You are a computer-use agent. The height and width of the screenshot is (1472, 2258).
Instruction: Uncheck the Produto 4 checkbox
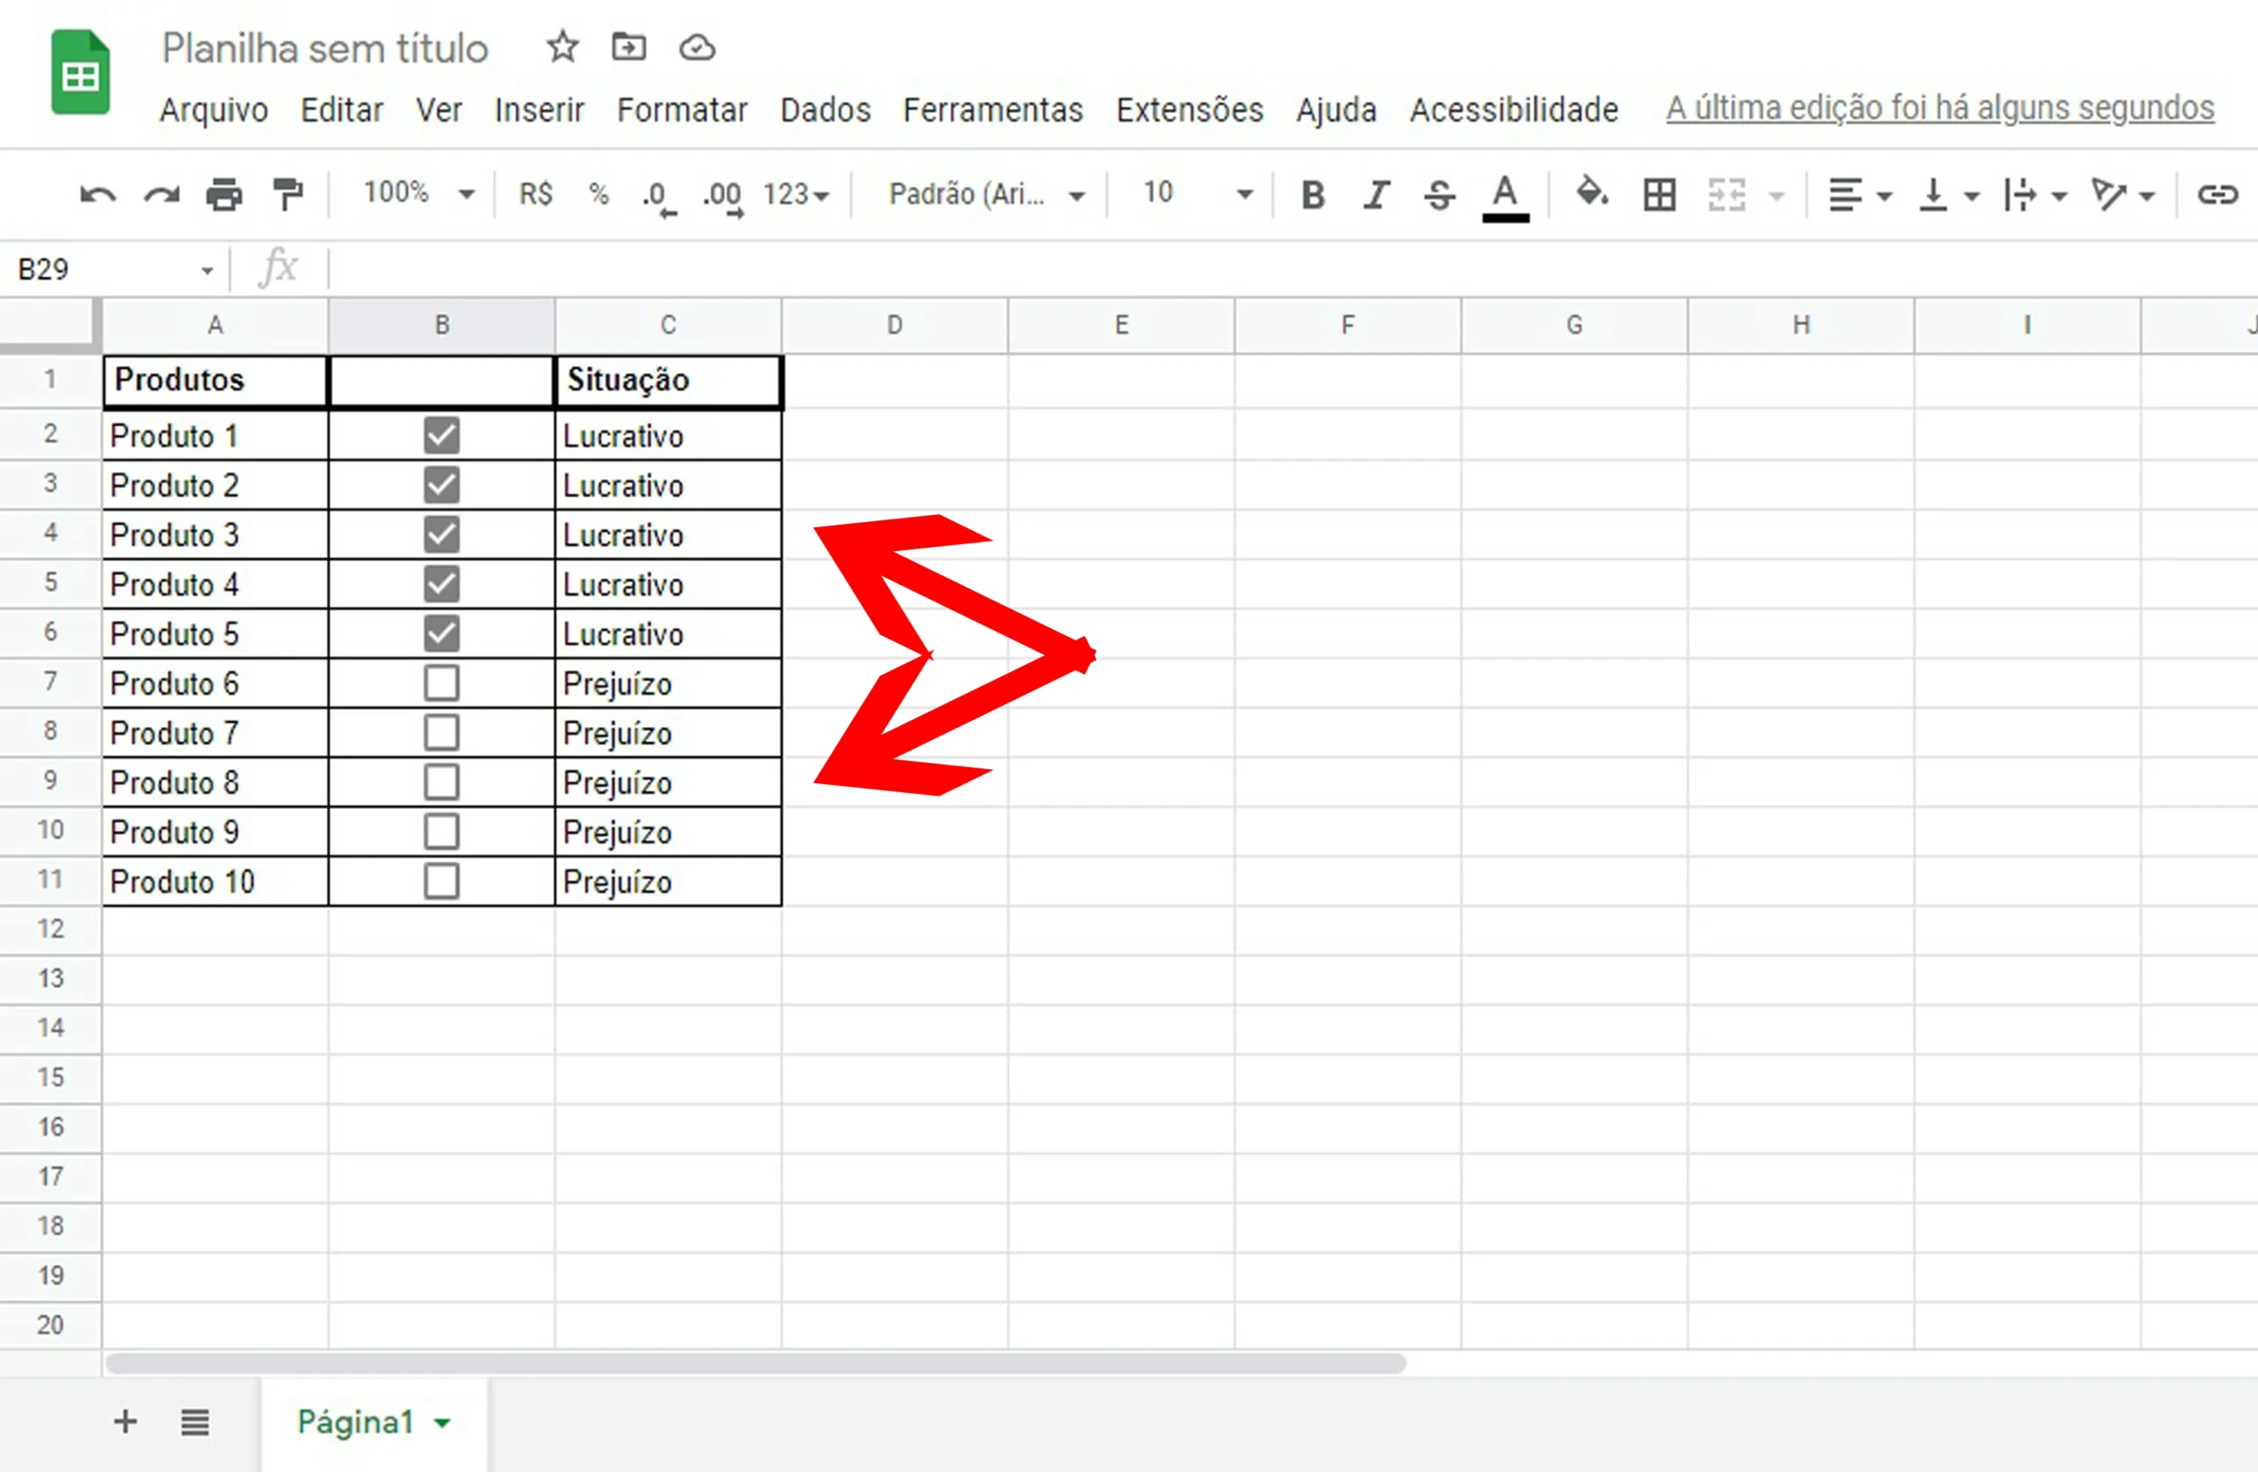click(x=442, y=584)
